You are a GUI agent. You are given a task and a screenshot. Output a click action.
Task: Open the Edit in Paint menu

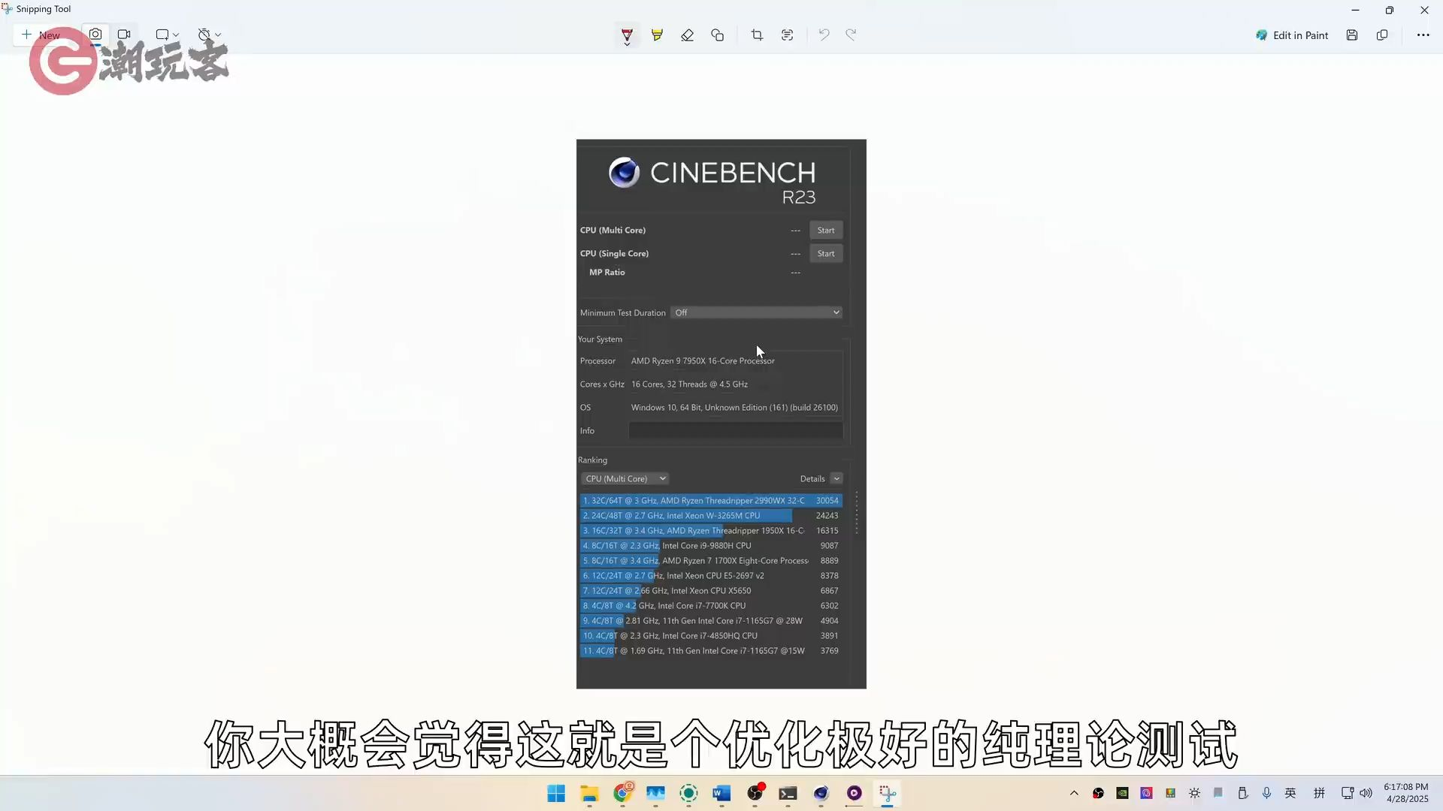pos(1291,35)
